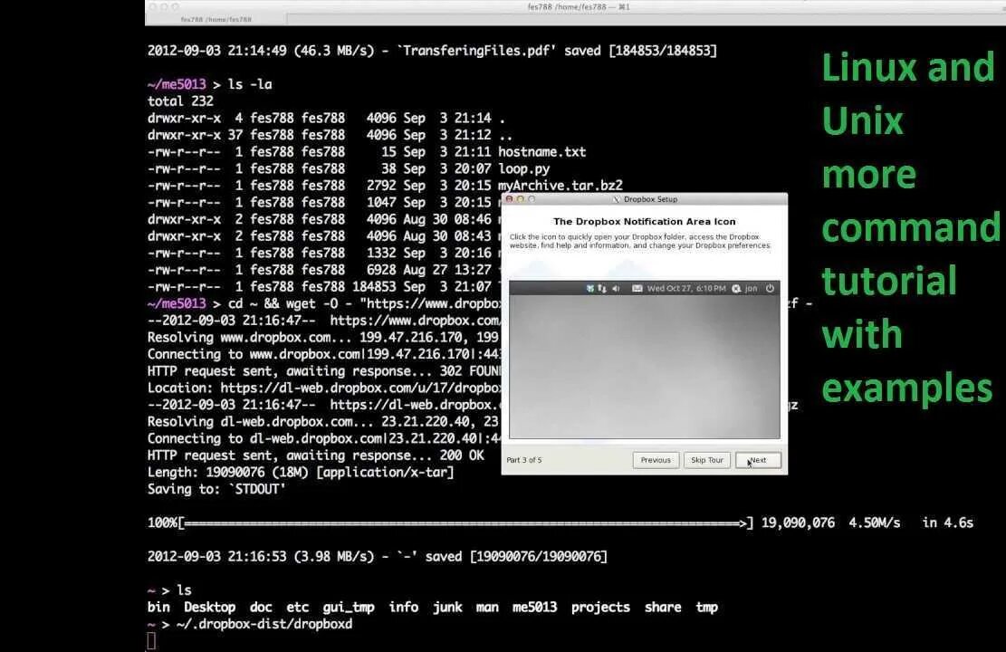The height and width of the screenshot is (652, 1006).
Task: Click the '200 OK' response line
Action: pos(316,455)
